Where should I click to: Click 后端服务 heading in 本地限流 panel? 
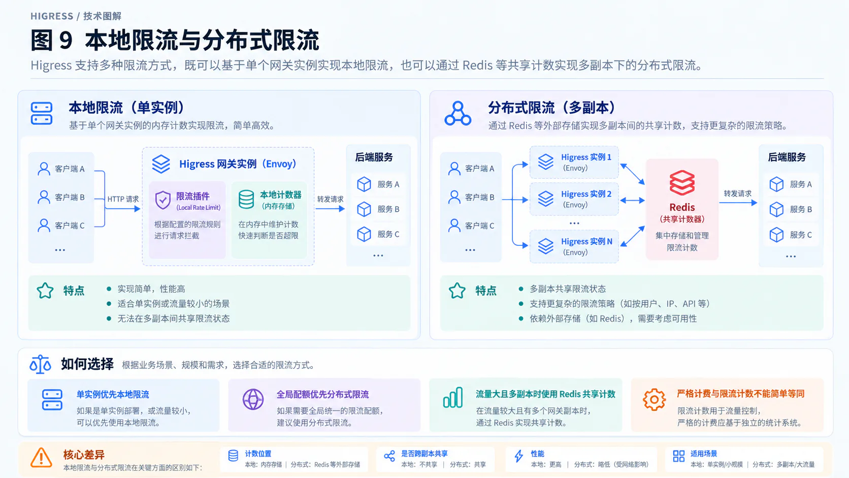click(x=374, y=157)
